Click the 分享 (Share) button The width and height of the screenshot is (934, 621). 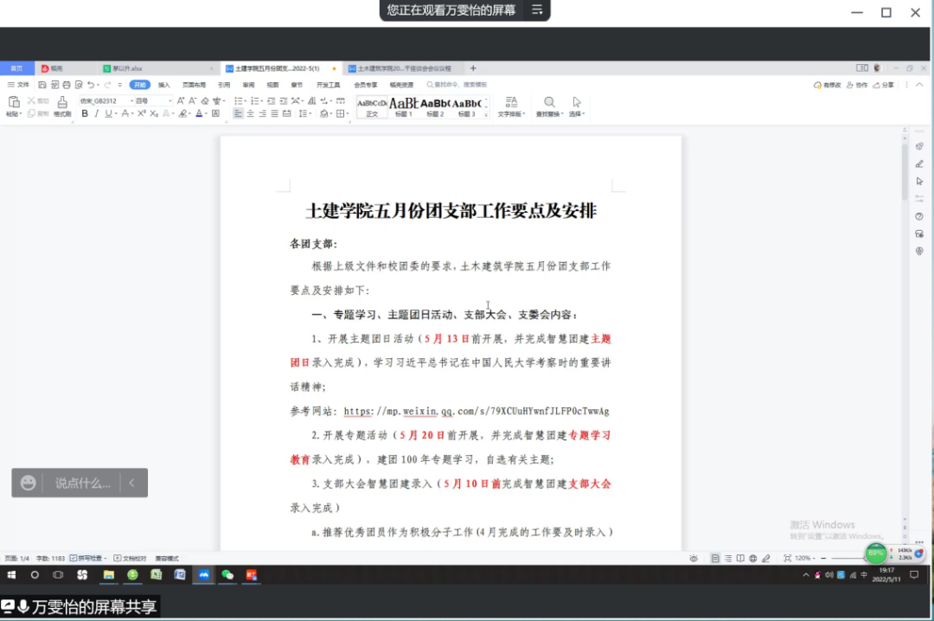click(x=884, y=85)
